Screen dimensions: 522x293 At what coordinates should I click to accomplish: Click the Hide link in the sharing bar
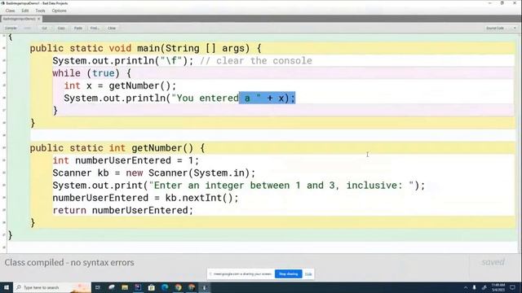coord(308,274)
